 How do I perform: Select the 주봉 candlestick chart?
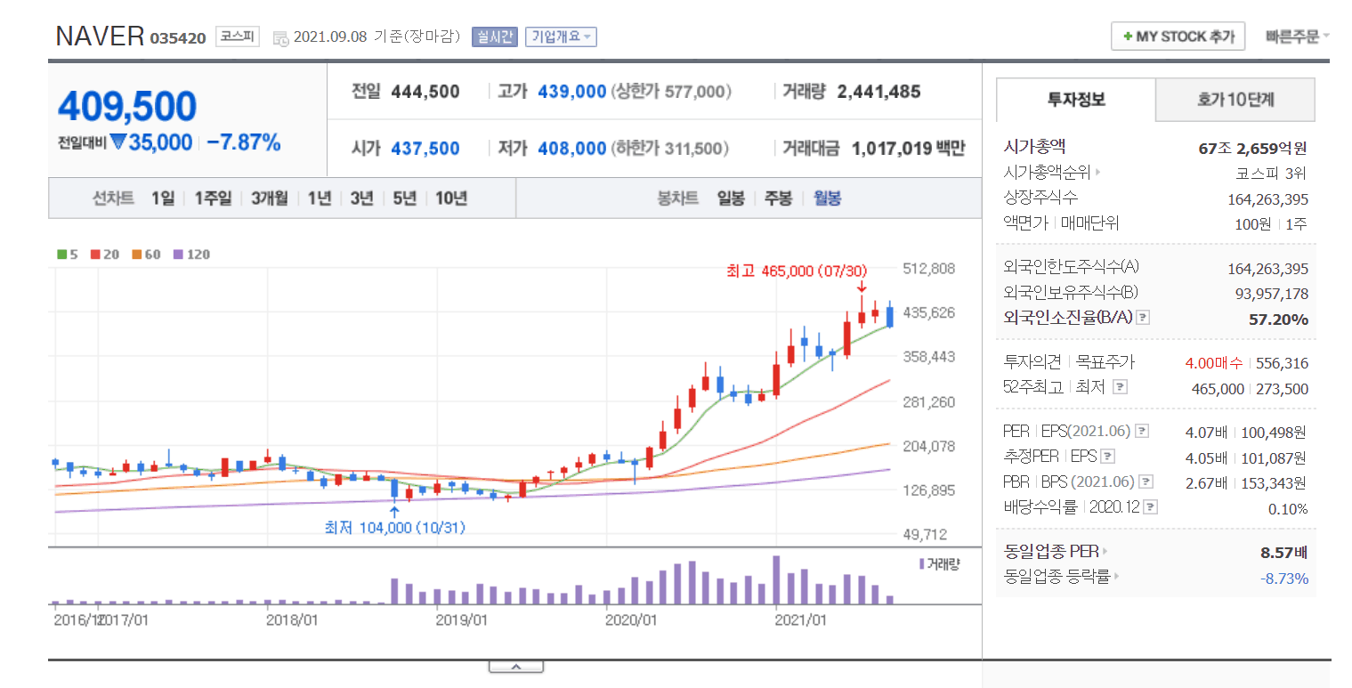[x=779, y=198]
